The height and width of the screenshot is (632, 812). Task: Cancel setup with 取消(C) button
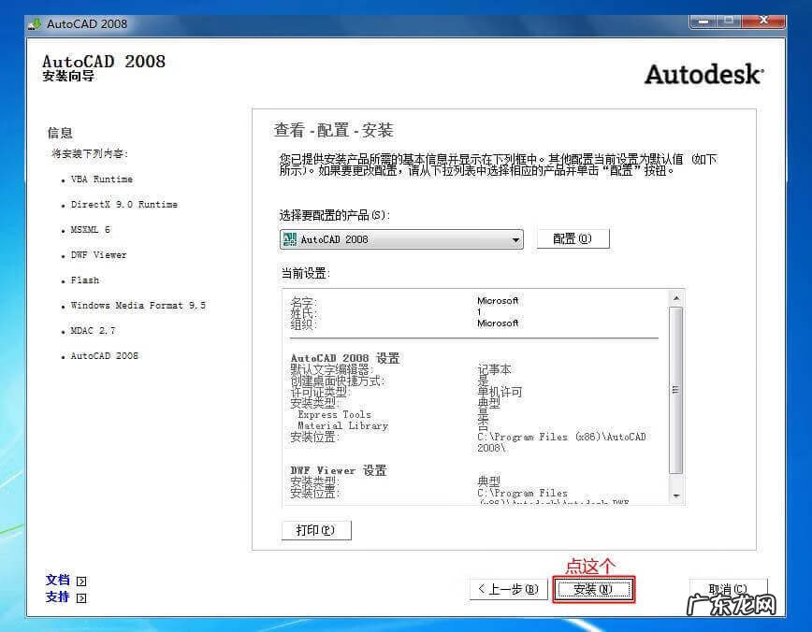(728, 589)
